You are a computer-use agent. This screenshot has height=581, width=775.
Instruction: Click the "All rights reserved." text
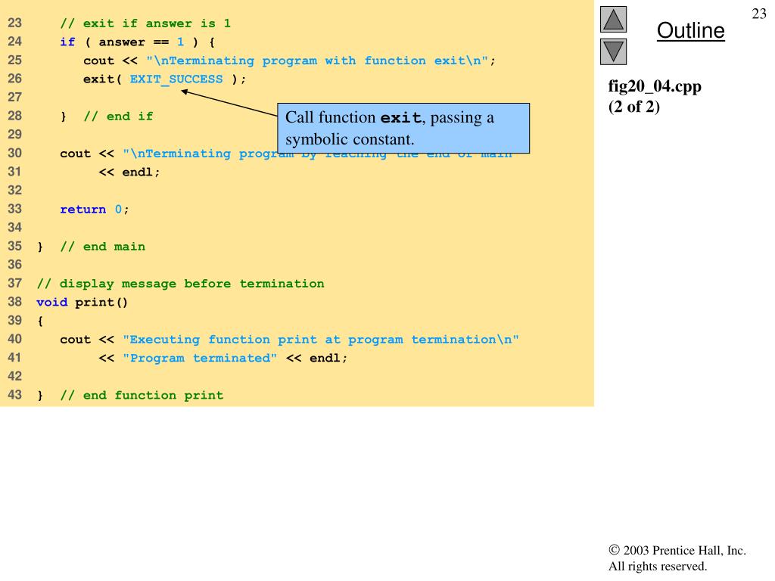tap(658, 566)
